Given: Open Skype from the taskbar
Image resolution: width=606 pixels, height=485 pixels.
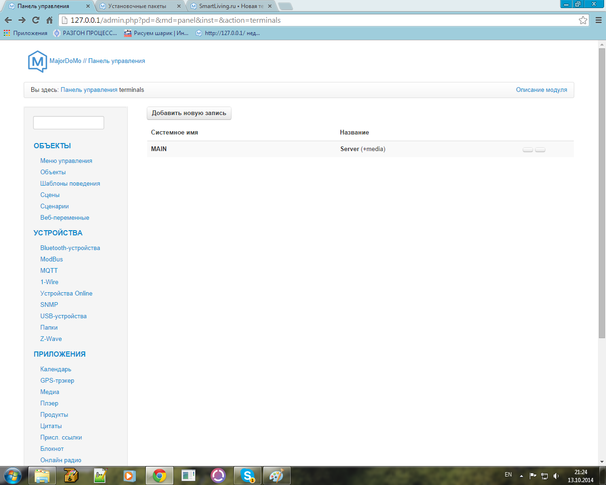Looking at the screenshot, I should 248,475.
